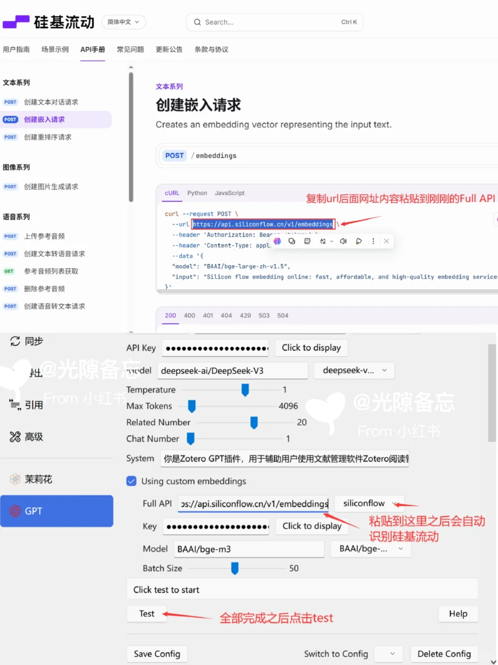Screen dimensions: 498x665
Task: Adjust the Temperature slider
Action: (x=245, y=390)
